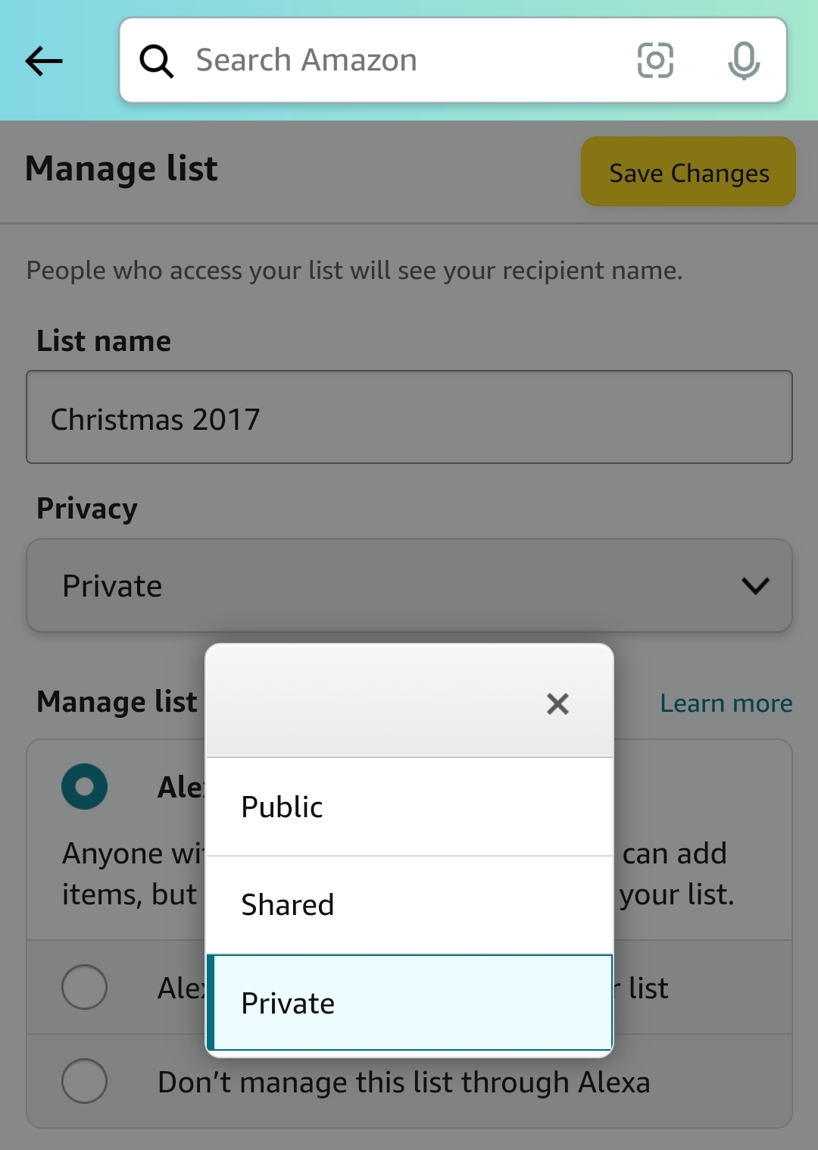818x1150 pixels.
Task: Tap the Manage list page heading
Action: pyautogui.click(x=121, y=168)
